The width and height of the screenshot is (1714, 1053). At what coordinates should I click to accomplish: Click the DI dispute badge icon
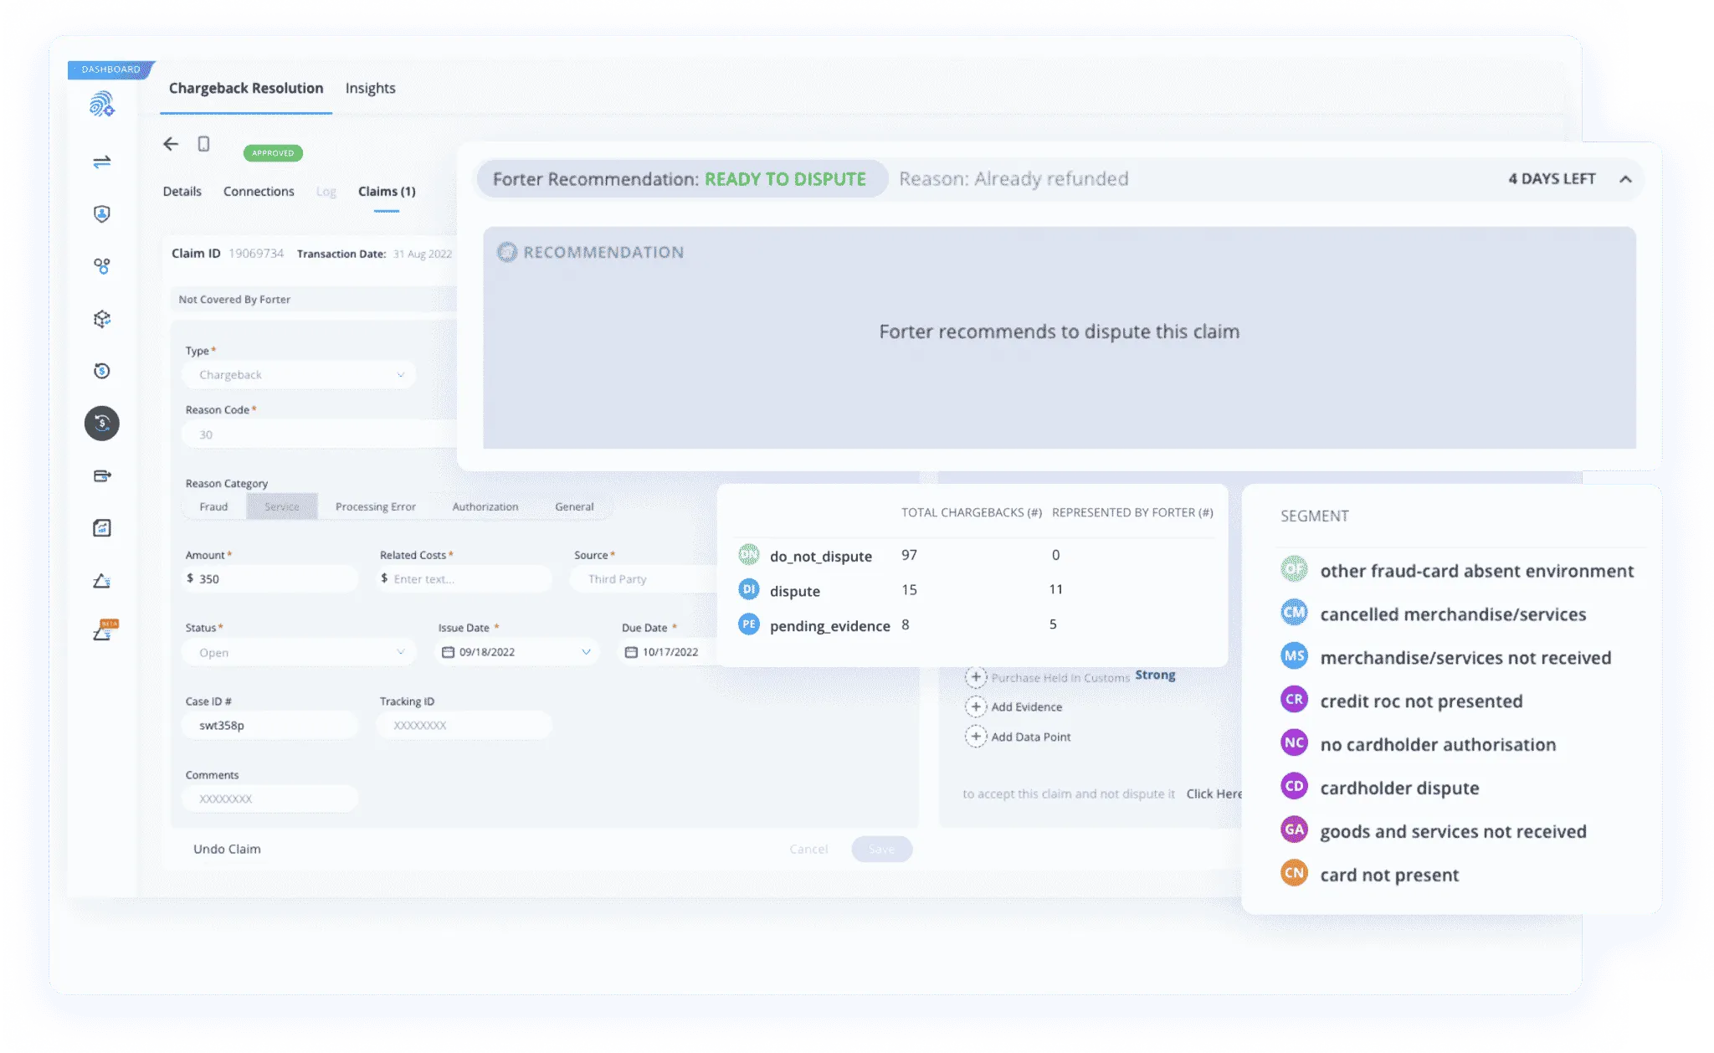749,589
